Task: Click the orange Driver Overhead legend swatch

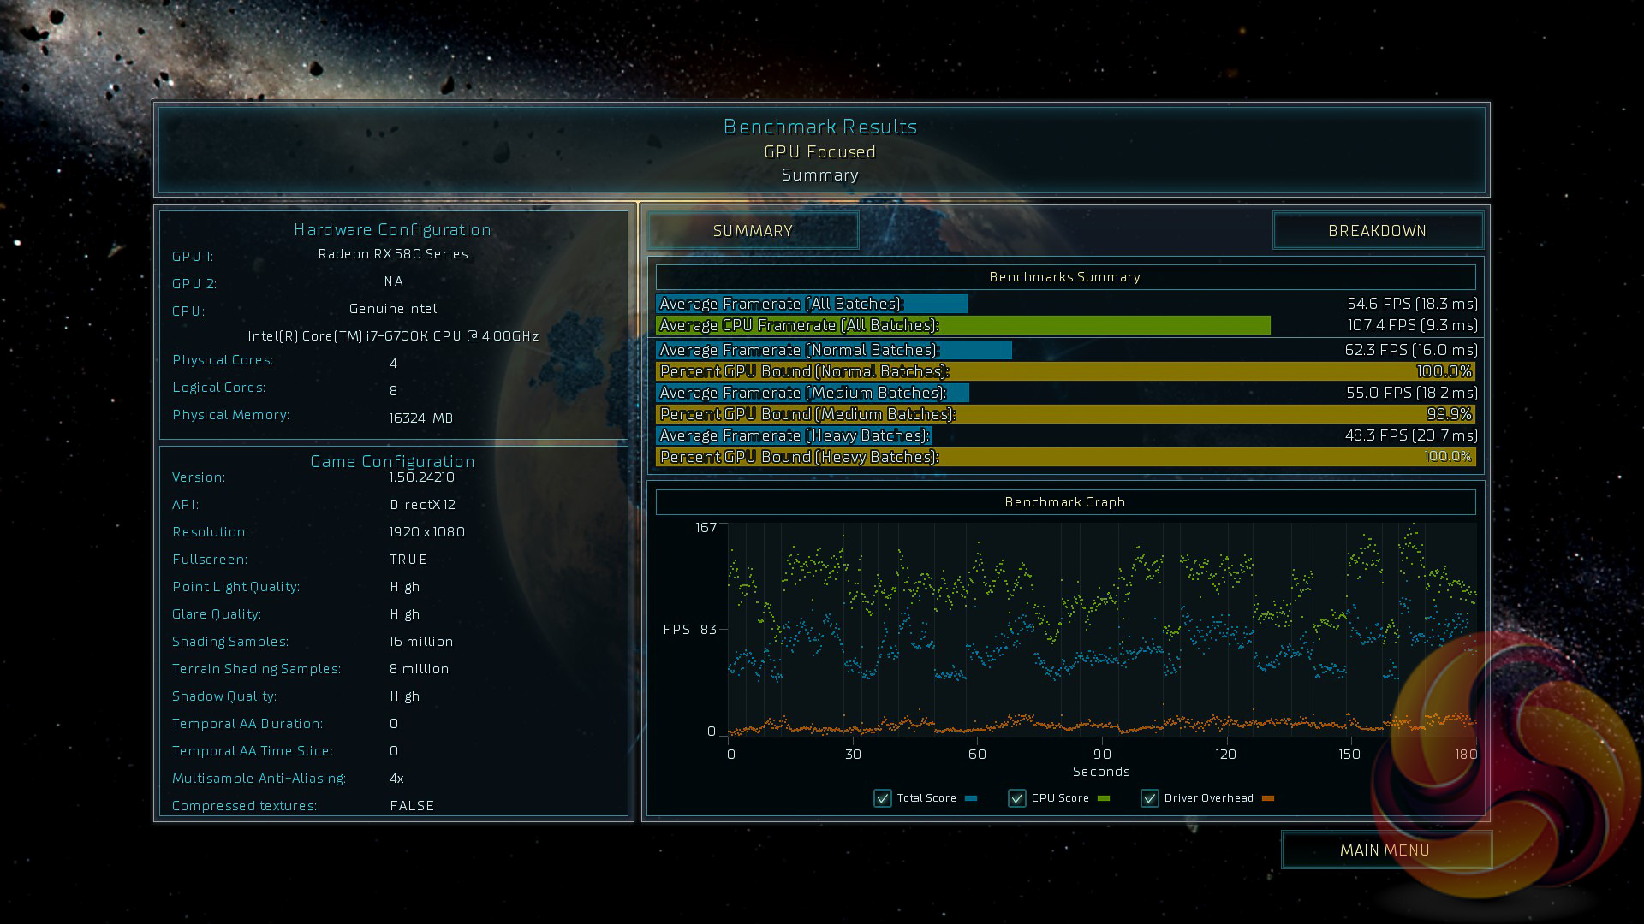Action: pos(1268,798)
